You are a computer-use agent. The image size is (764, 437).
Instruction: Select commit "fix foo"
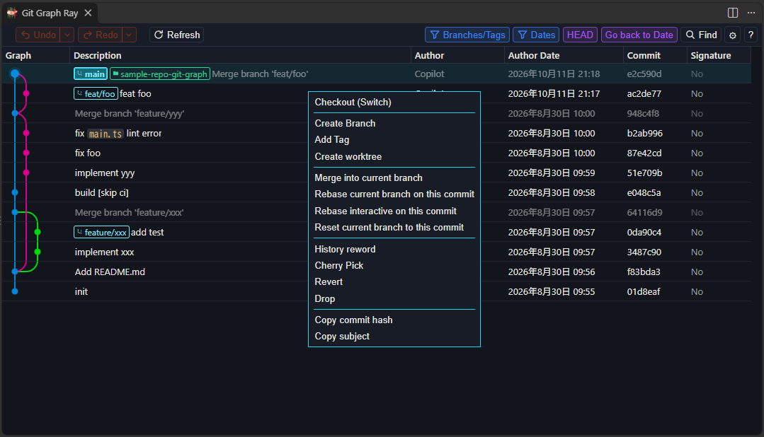tap(88, 153)
